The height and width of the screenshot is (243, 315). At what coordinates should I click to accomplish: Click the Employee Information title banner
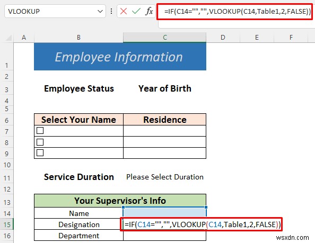[x=120, y=57]
